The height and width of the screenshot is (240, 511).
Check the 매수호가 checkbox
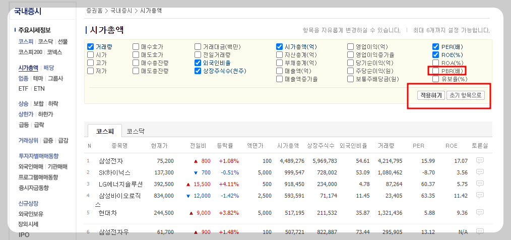(136, 46)
